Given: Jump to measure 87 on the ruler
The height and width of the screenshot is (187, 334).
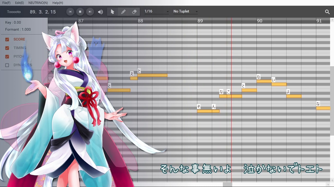Looking at the screenshot, I should (81, 21).
